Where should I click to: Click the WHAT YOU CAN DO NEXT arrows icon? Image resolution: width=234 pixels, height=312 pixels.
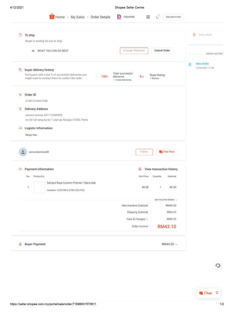(33, 51)
